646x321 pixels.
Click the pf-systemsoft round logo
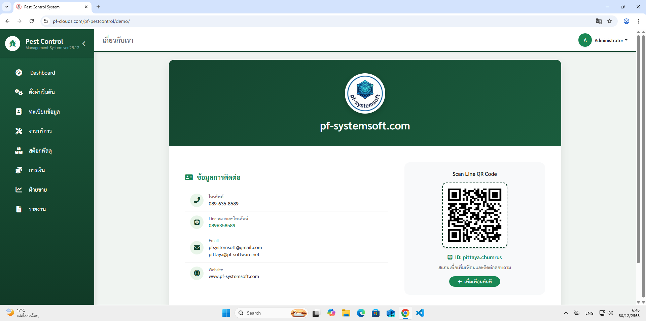click(365, 93)
